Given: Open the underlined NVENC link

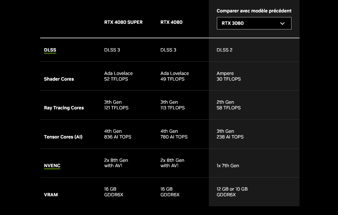Looking at the screenshot, I should point(52,166).
